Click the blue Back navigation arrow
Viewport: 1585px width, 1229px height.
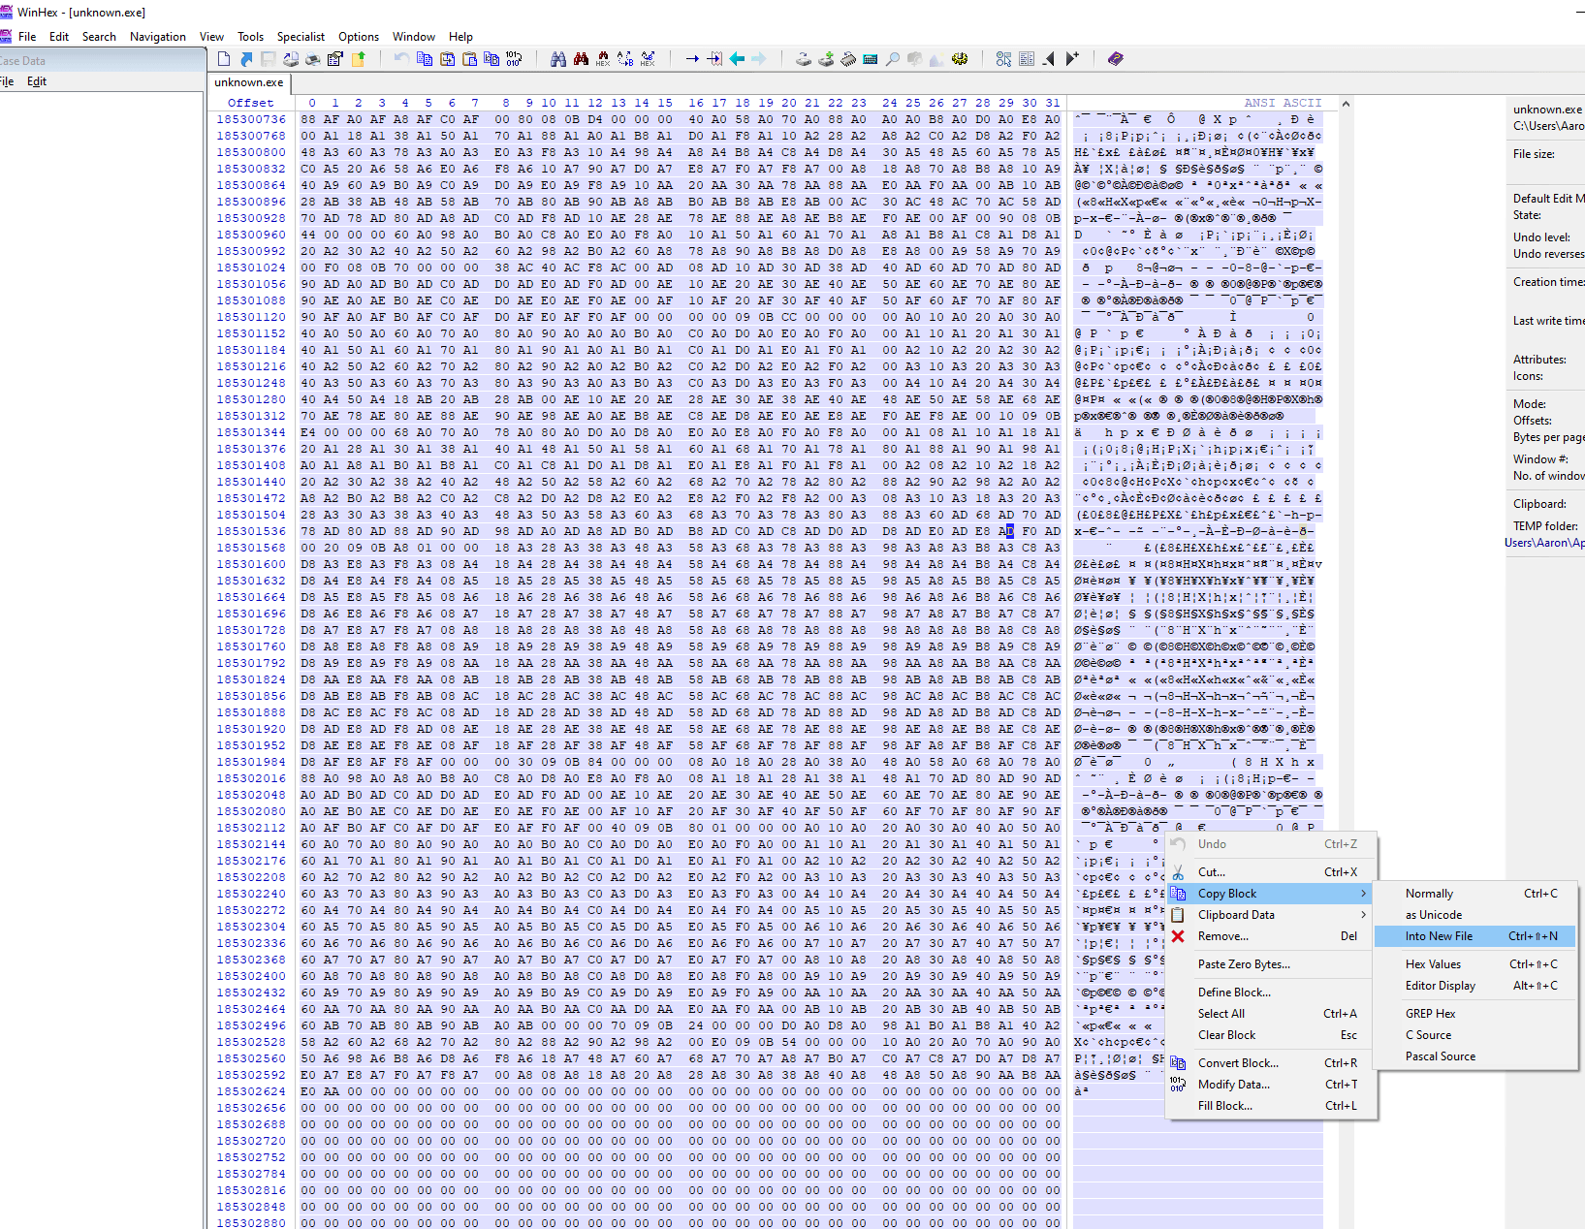coord(737,59)
